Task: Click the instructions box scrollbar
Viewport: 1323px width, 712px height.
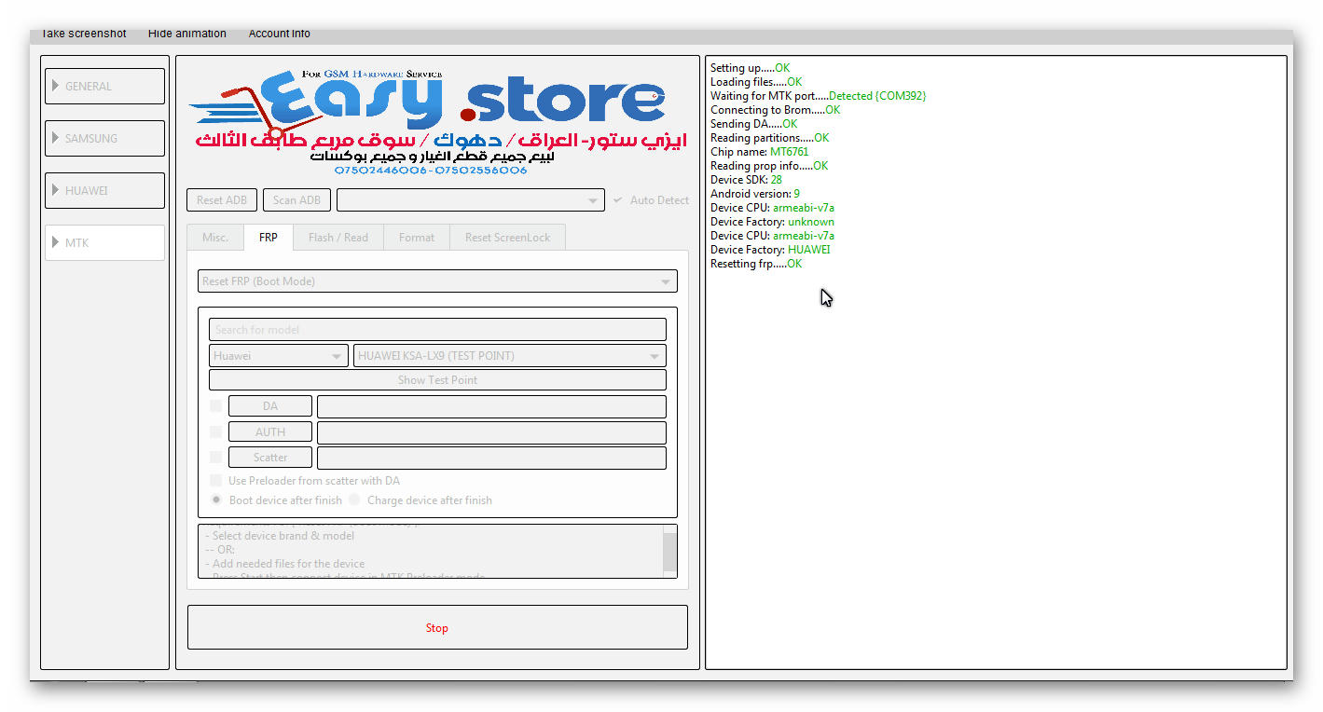Action: pyautogui.click(x=669, y=551)
